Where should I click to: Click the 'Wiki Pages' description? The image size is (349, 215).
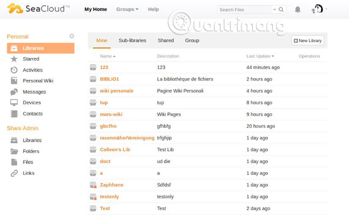pos(169,114)
